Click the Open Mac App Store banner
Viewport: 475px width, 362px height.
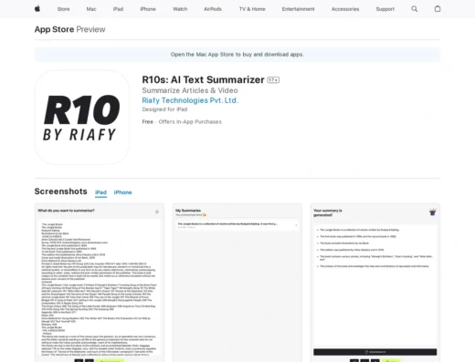(237, 55)
